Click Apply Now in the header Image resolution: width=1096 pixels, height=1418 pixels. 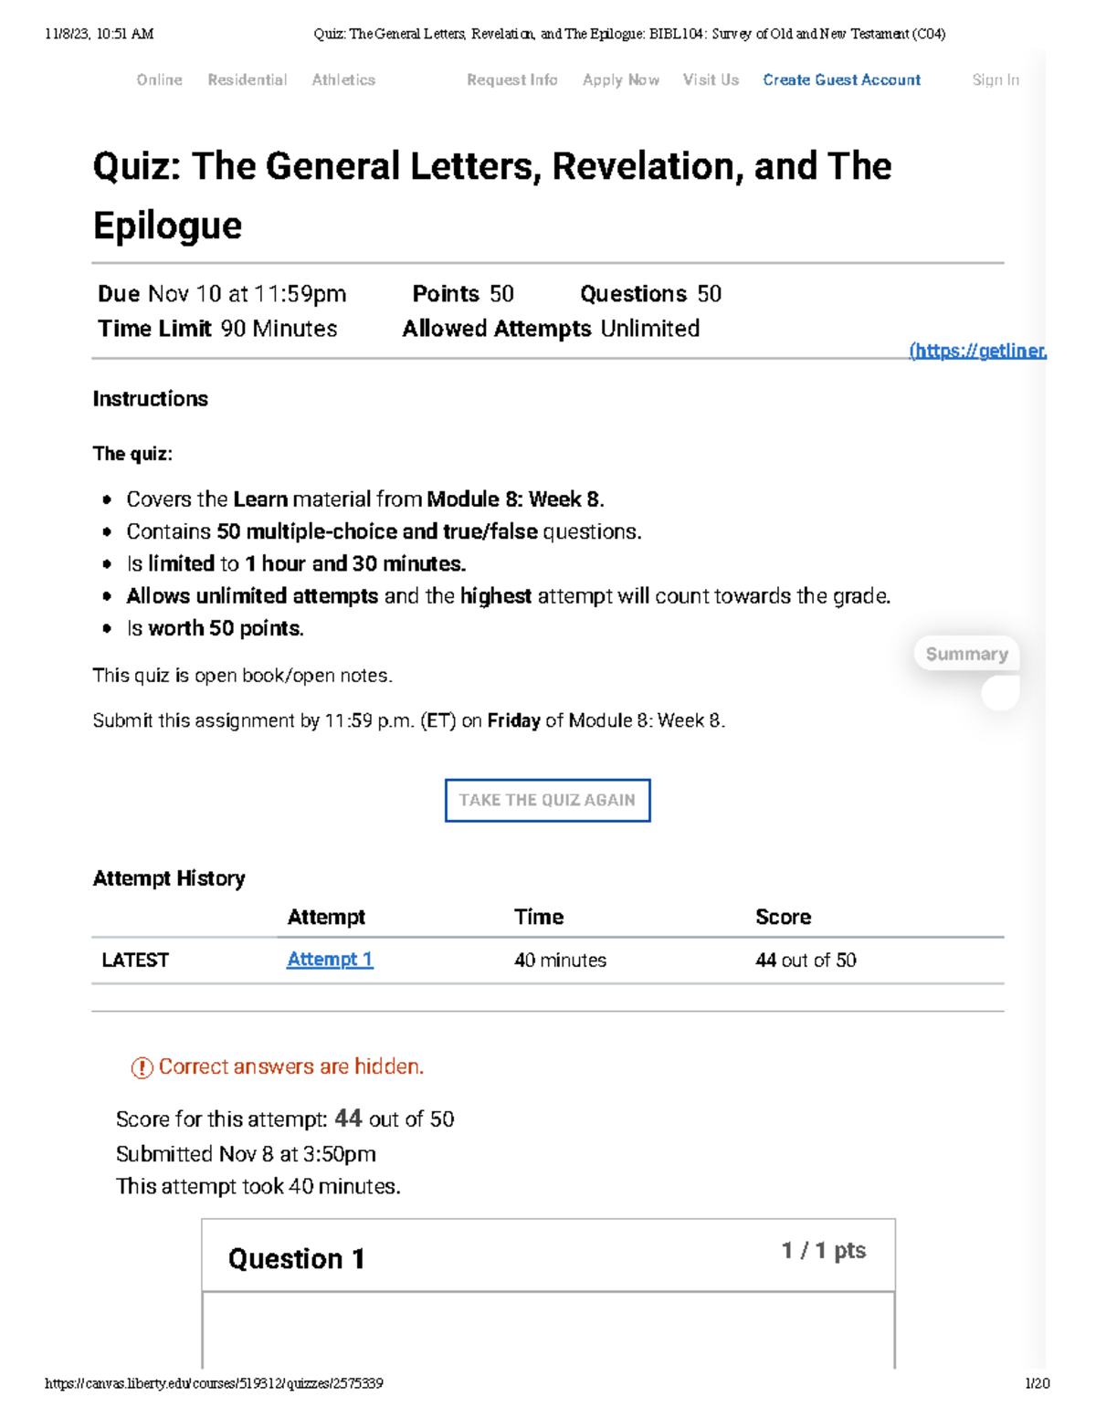[620, 79]
